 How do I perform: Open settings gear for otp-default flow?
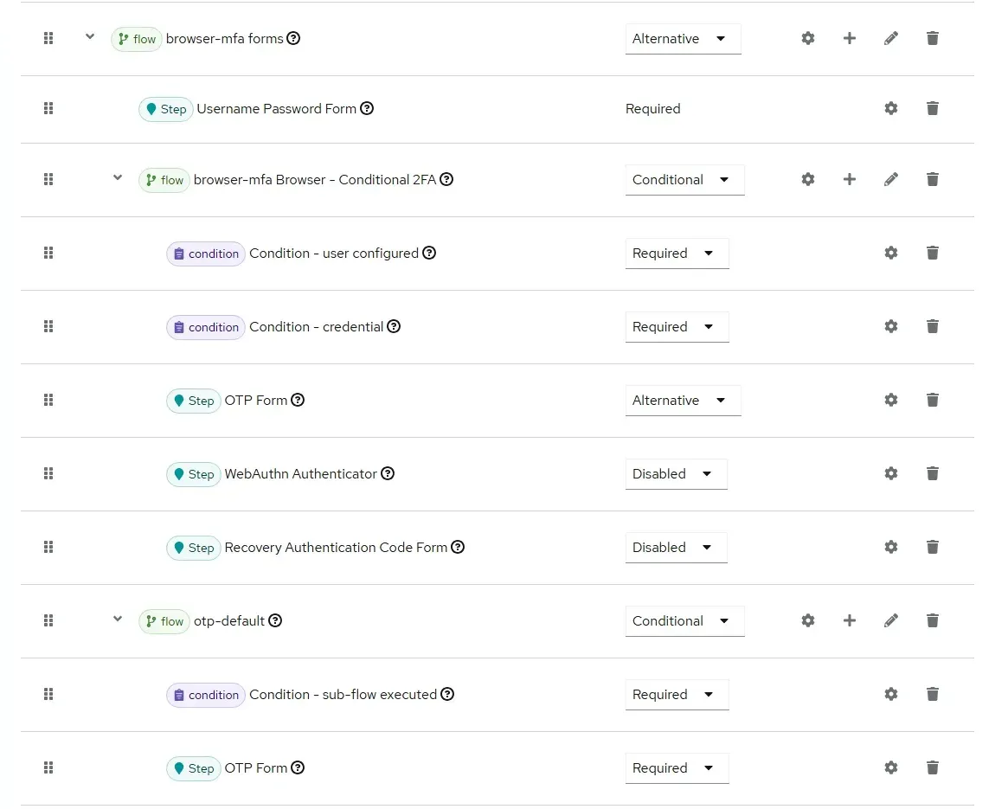click(808, 620)
